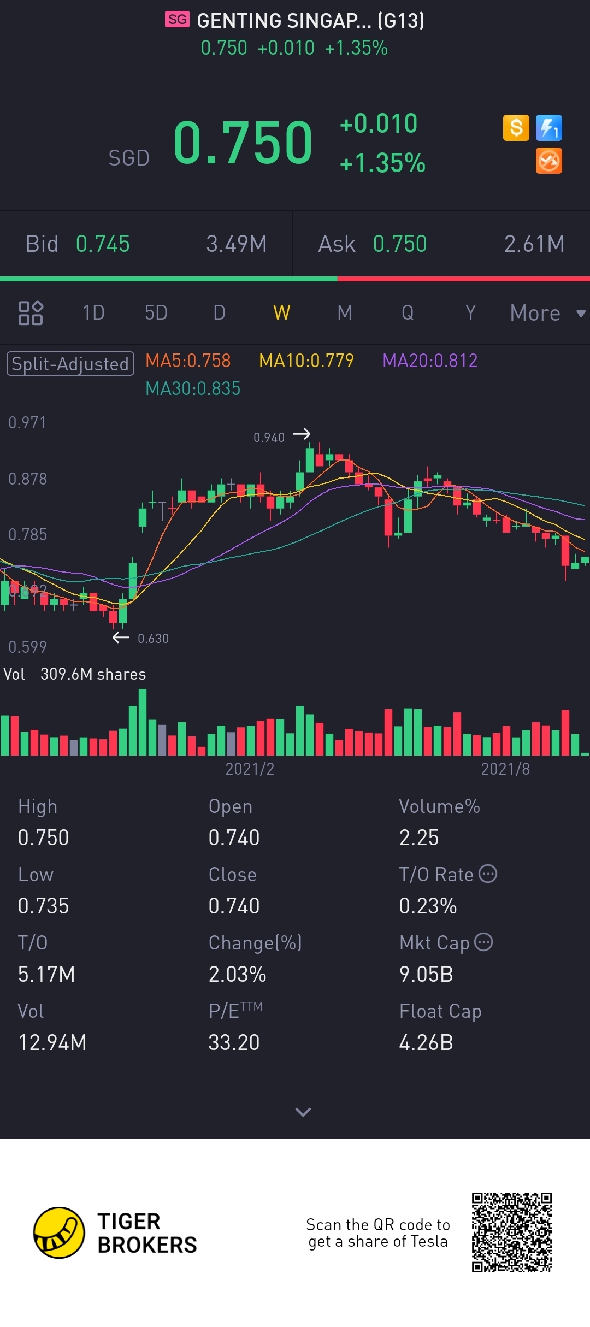Tap the blue lightning bolt icon
The height and width of the screenshot is (1327, 590).
(548, 128)
